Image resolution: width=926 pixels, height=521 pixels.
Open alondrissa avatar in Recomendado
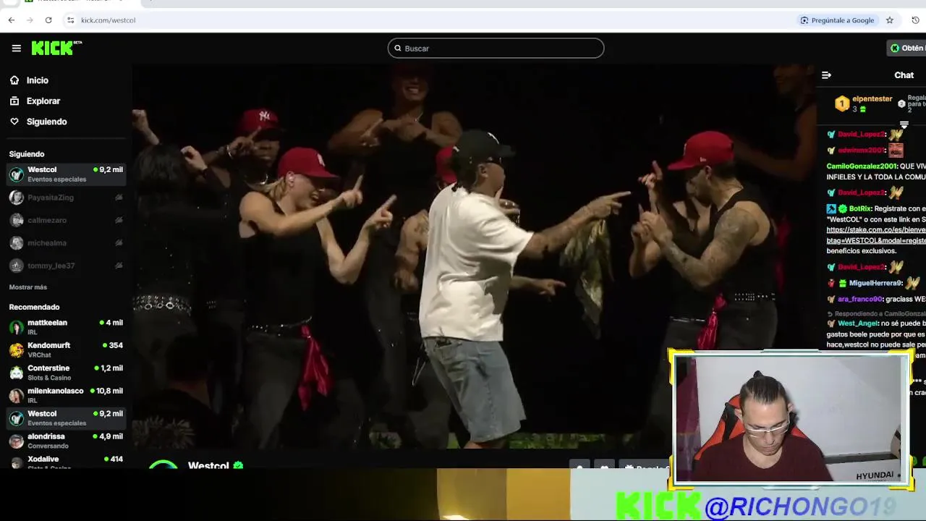(16, 441)
